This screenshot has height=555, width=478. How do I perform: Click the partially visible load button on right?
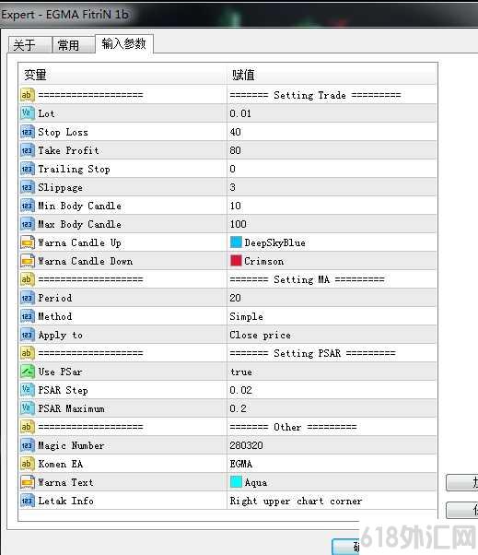coord(462,482)
